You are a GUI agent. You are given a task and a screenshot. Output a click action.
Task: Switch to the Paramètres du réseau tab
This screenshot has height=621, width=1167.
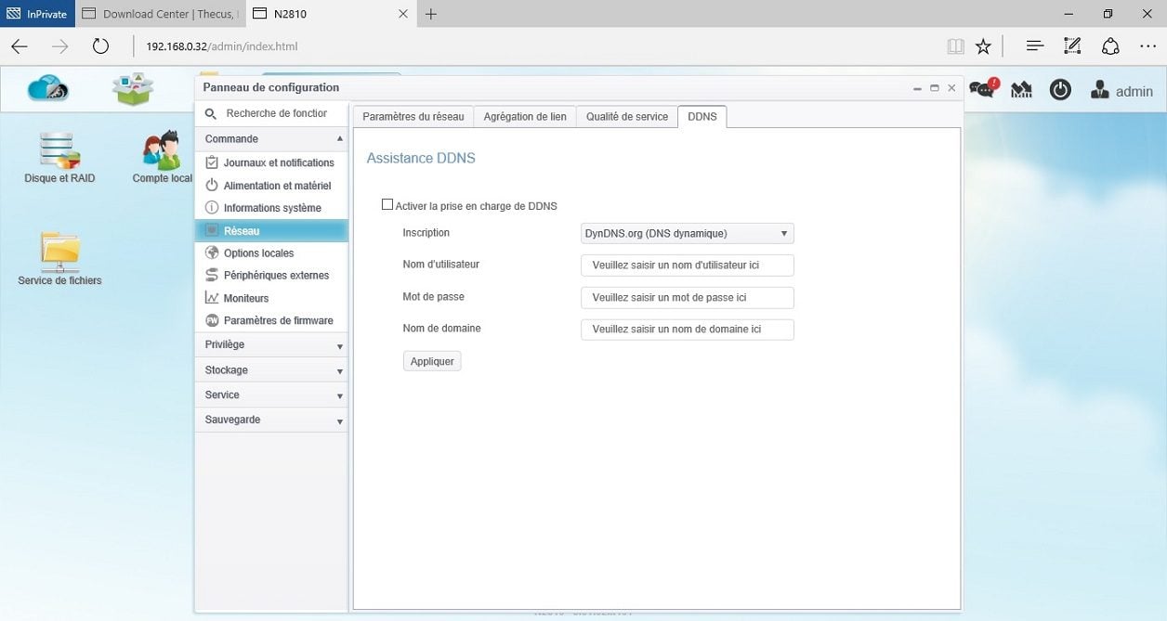tap(413, 117)
